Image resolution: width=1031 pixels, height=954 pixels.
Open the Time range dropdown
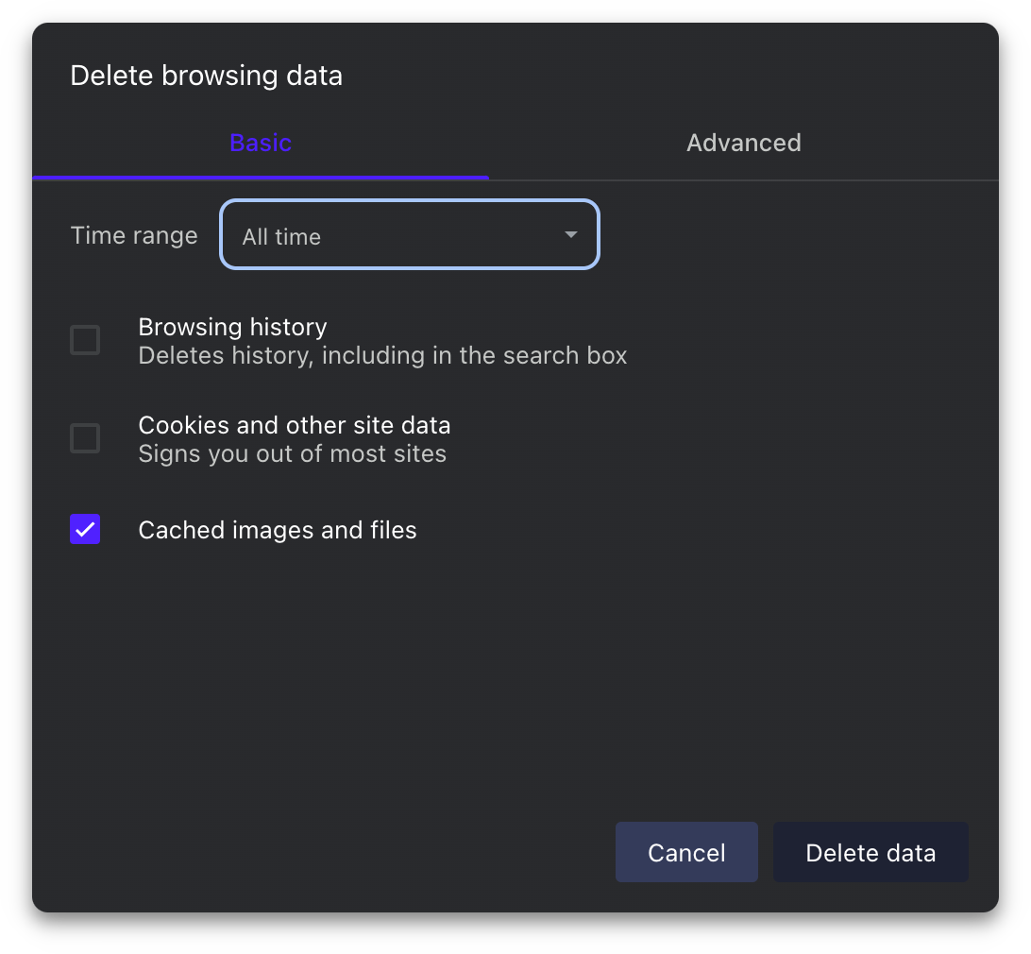pos(409,235)
